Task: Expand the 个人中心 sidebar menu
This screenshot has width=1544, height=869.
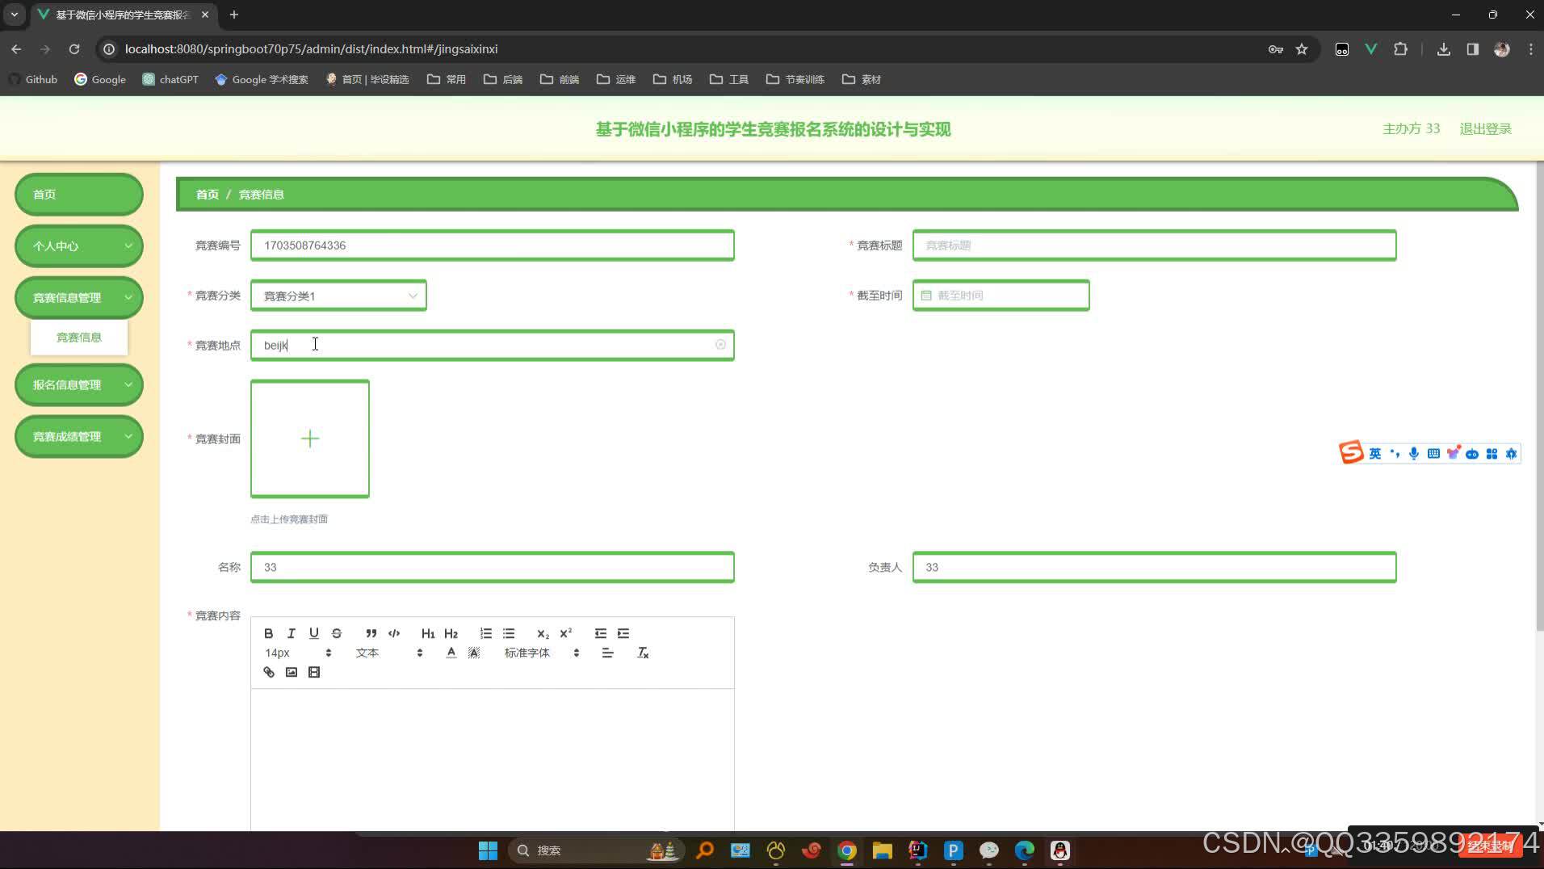Action: [79, 246]
